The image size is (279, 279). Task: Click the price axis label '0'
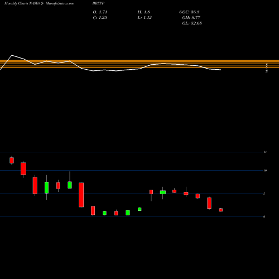click(x=264, y=217)
